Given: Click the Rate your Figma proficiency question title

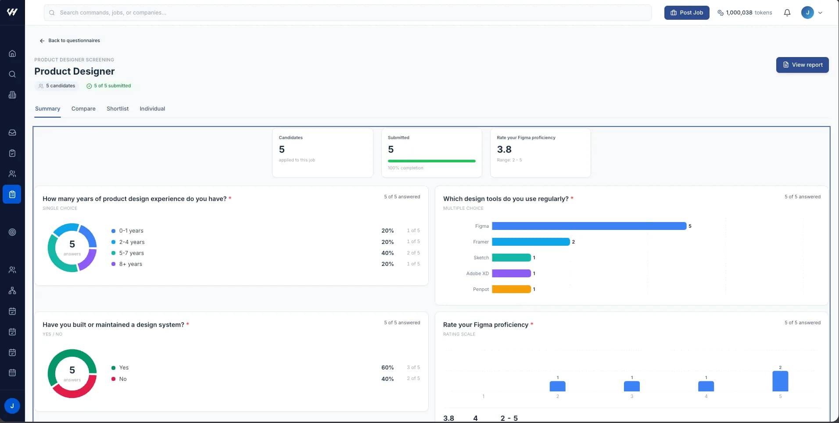Looking at the screenshot, I should pyautogui.click(x=486, y=325).
